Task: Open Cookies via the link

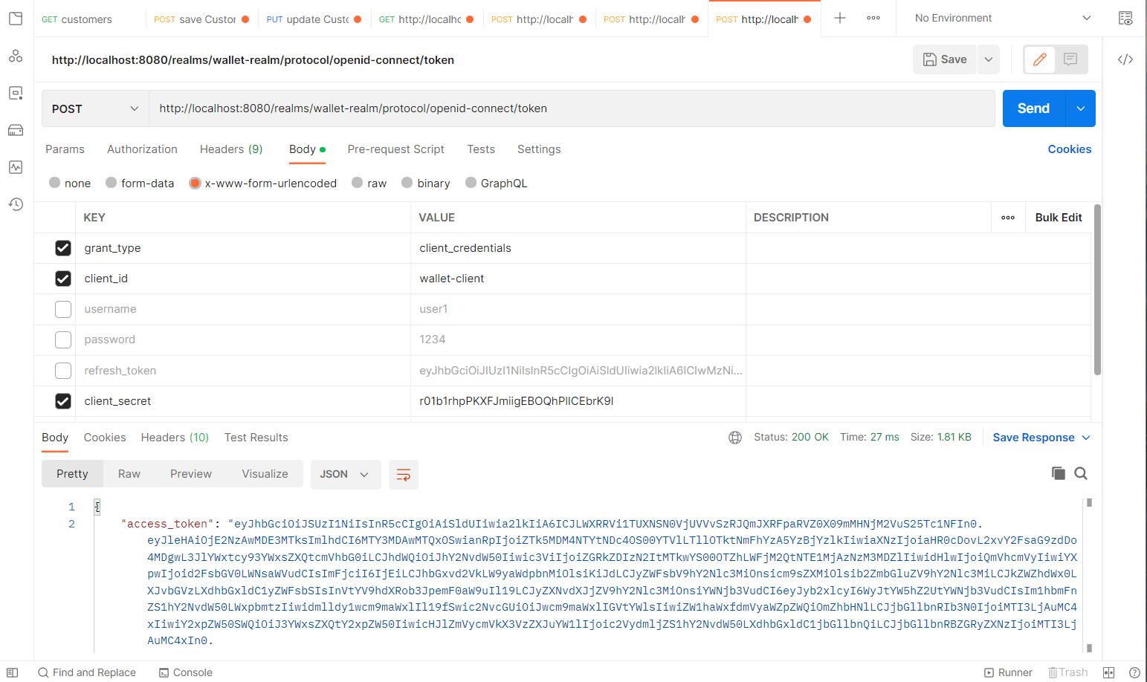Action: tap(1070, 149)
